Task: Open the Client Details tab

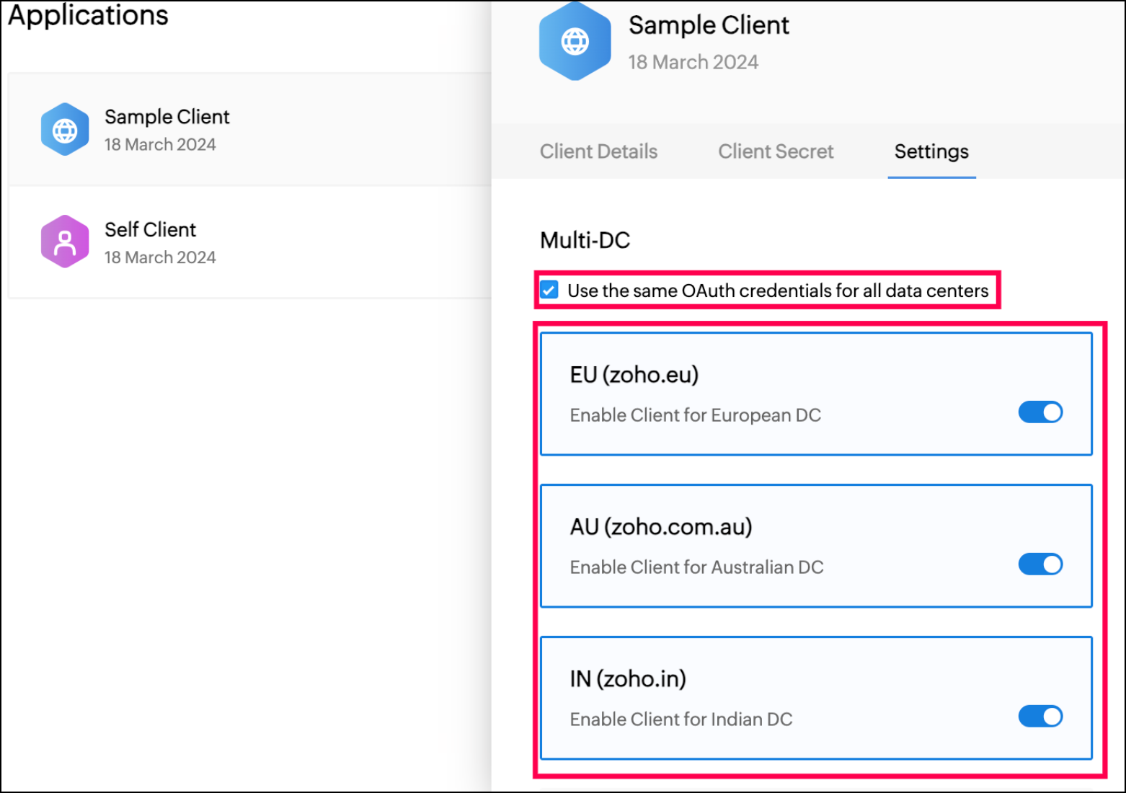Action: pos(598,151)
